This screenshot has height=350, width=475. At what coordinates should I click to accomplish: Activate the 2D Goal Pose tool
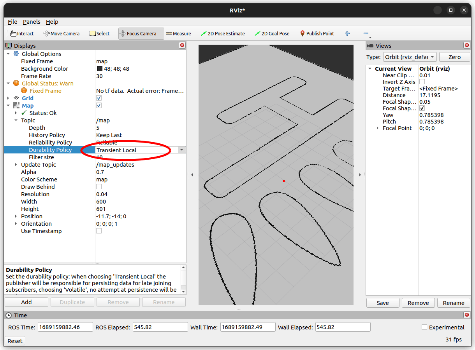pyautogui.click(x=272, y=33)
